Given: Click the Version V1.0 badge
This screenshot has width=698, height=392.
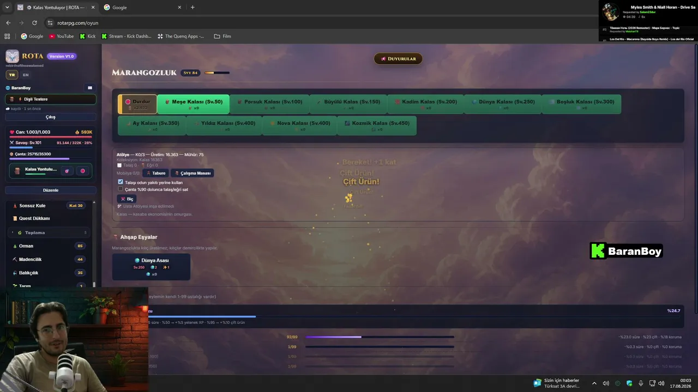Looking at the screenshot, I should click(x=62, y=56).
